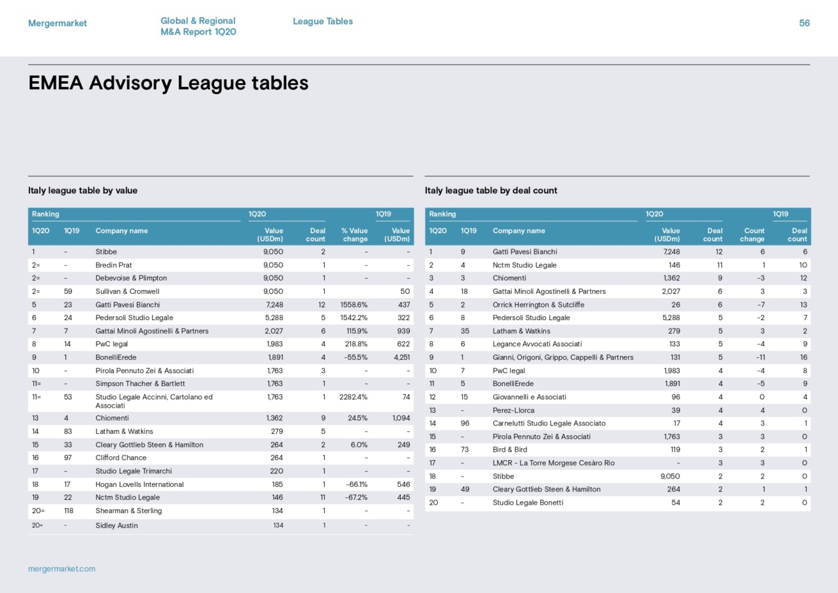Select Studio Legale Bonetti company name
This screenshot has width=838, height=593.
(x=528, y=503)
